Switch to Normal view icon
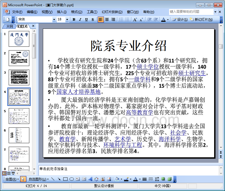 pos(4,173)
